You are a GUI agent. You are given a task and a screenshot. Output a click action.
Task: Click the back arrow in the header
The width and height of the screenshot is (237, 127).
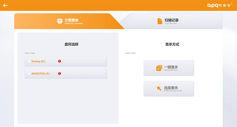point(5,5)
